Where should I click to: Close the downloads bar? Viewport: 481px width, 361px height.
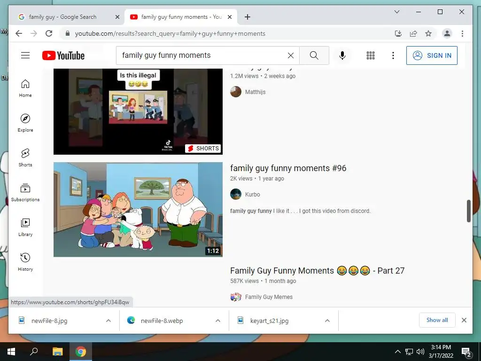coord(464,320)
